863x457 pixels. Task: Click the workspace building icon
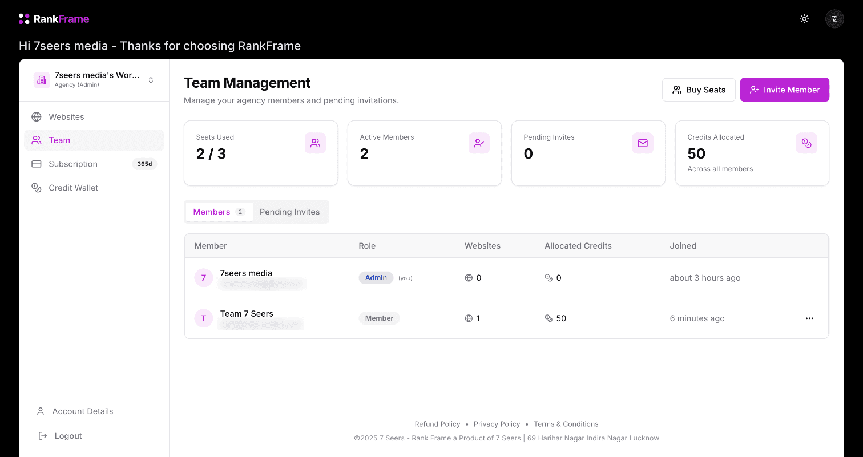(42, 80)
